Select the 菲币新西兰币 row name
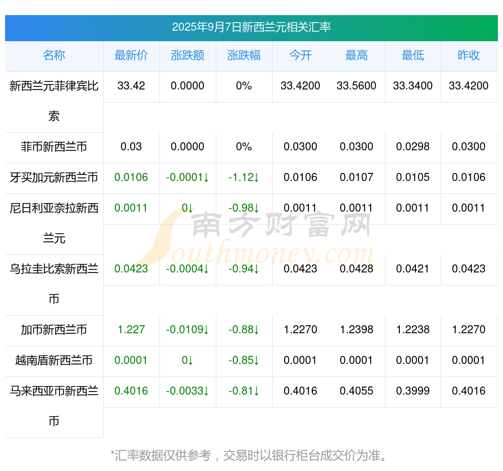The image size is (503, 471). tap(54, 147)
